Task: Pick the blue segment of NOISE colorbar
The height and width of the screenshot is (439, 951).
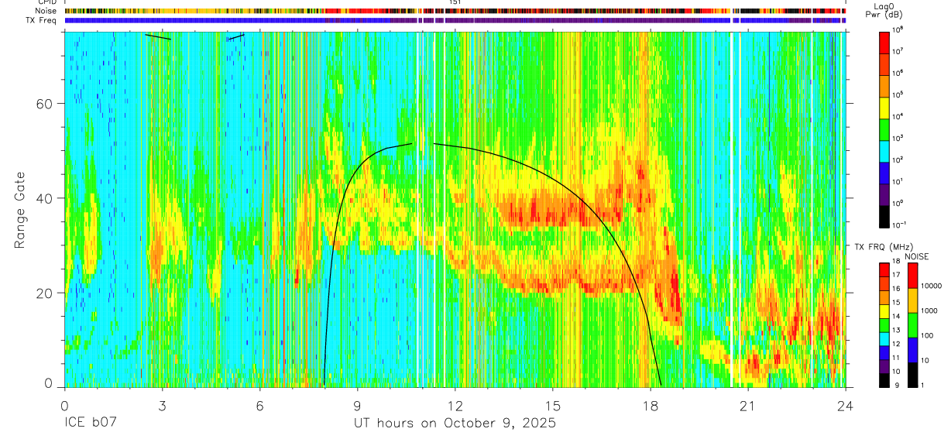Action: pos(912,350)
